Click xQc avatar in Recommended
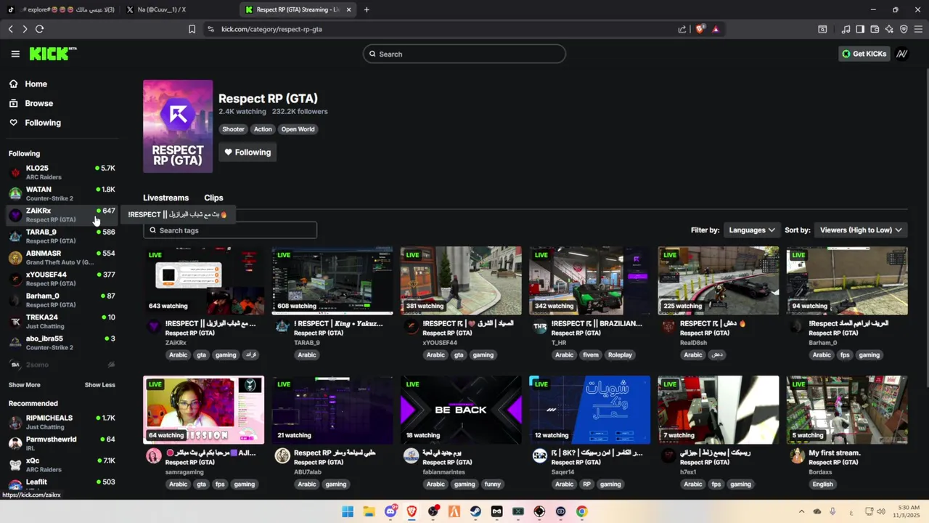 click(15, 465)
